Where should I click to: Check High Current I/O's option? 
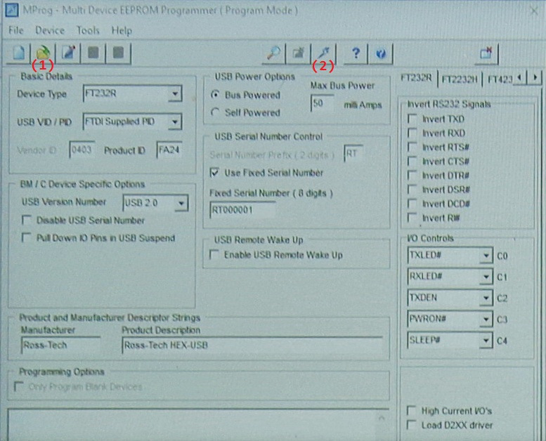click(x=412, y=411)
